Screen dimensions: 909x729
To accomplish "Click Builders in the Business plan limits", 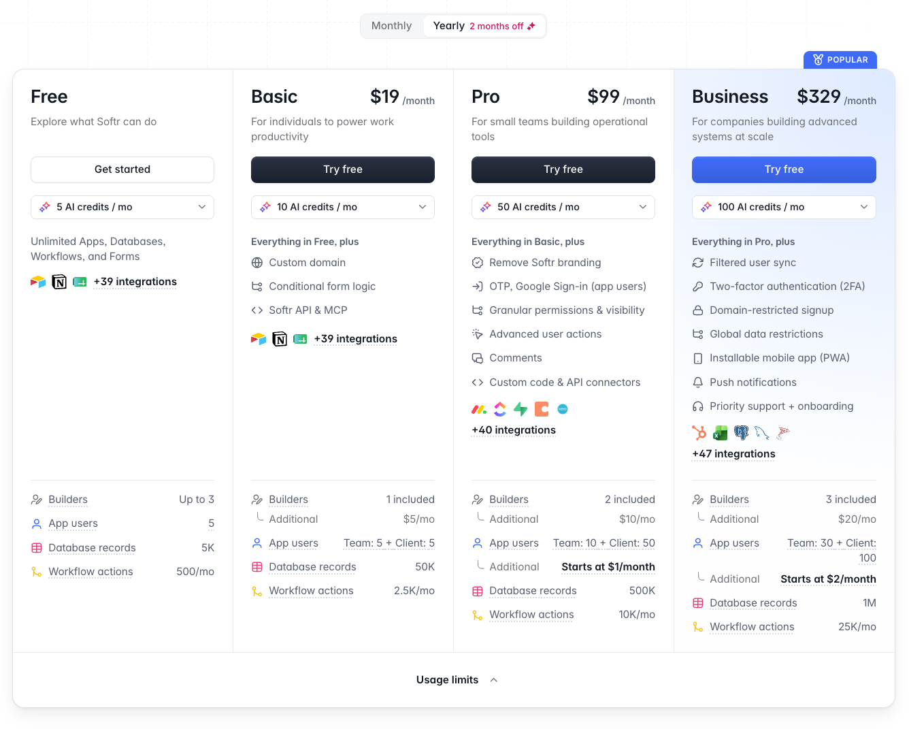I will pos(729,500).
